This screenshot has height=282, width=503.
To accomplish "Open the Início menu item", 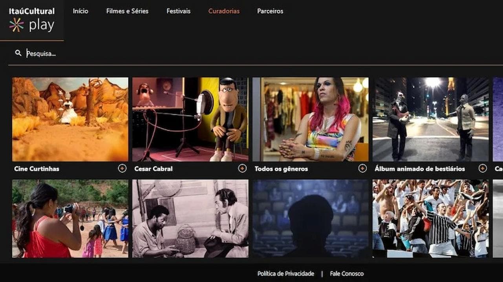I will click(x=80, y=11).
